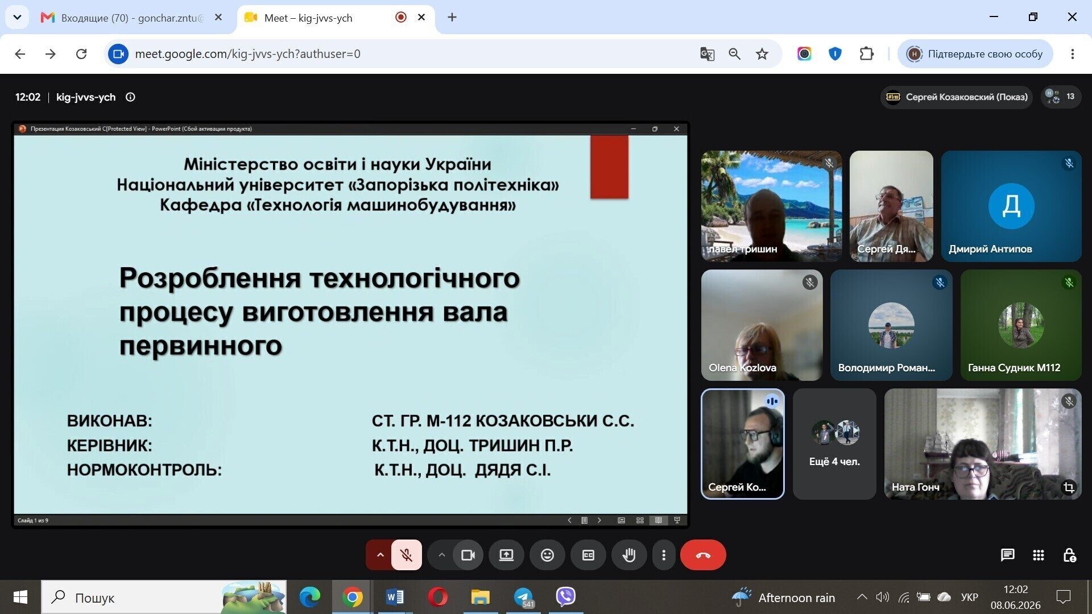Switch to Meet – kig-jvvs-ych tab
The width and height of the screenshot is (1092, 614).
336,18
